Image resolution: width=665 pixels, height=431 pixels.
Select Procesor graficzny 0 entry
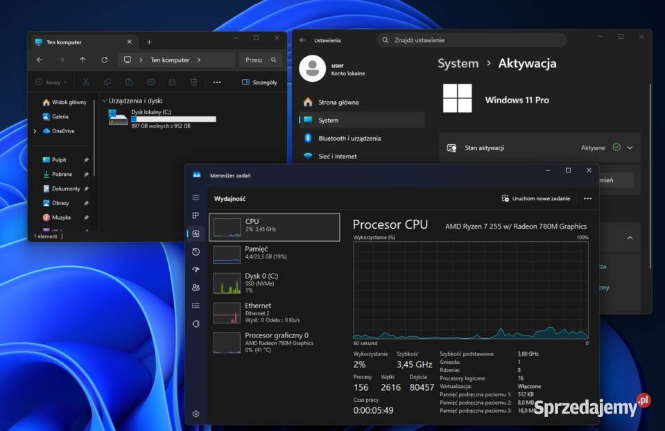tap(275, 342)
